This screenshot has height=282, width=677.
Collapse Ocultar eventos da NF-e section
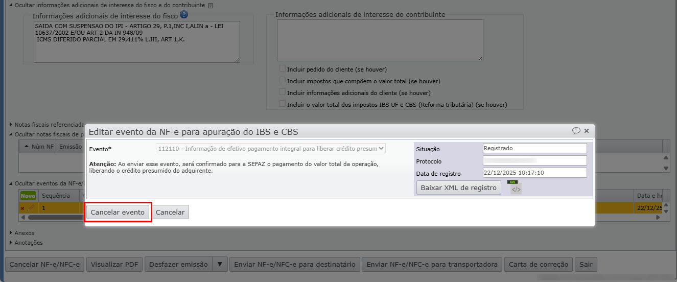[11, 183]
